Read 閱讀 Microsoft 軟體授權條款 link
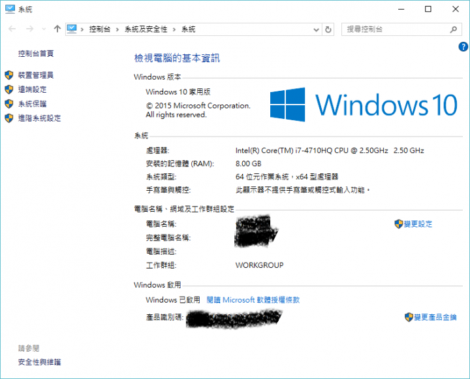470x379 pixels. click(x=253, y=300)
